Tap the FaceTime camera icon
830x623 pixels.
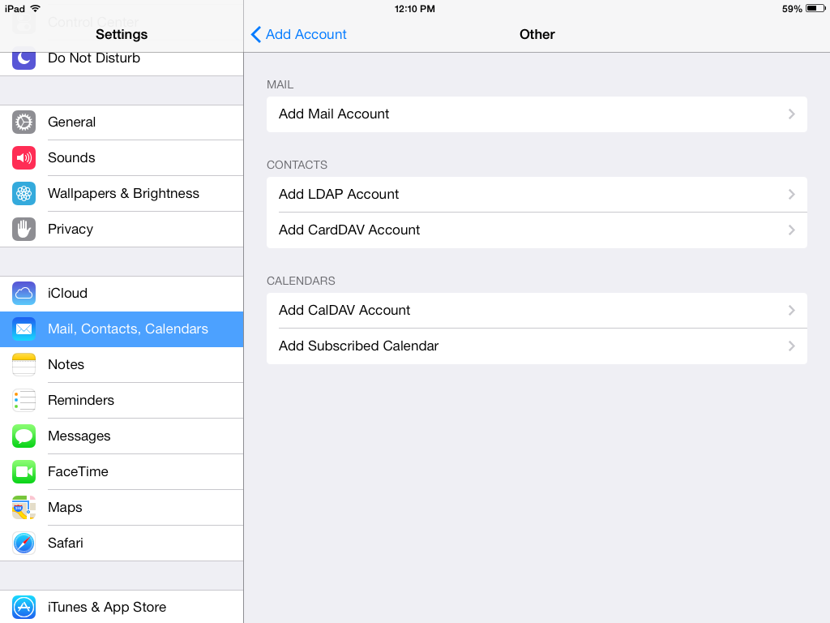[24, 471]
